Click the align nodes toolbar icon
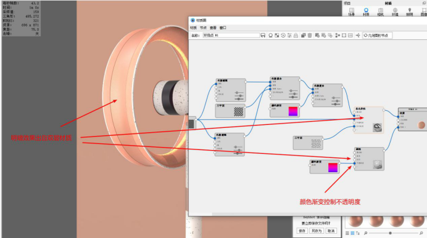 pyautogui.click(x=338, y=35)
